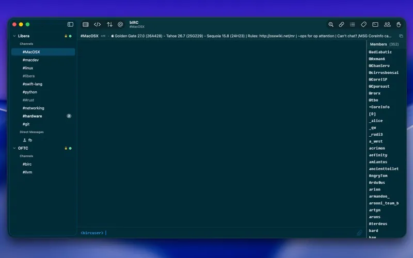Collapse the Libera network chevron
The image size is (413, 258).
point(14,36)
